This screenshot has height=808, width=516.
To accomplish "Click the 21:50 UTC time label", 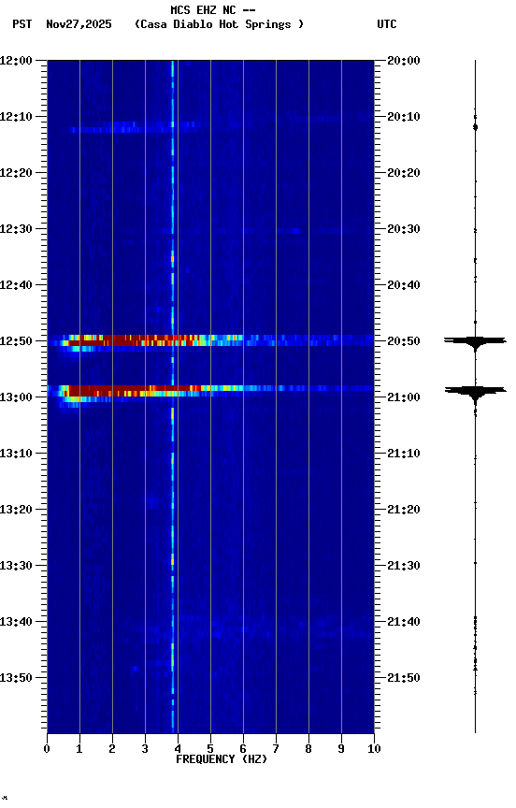I will pos(404,678).
